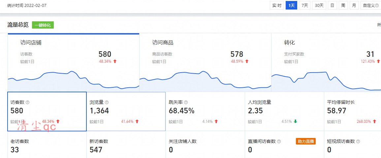The height and width of the screenshot is (158, 381).
Task: Select the 人均浏览量 2.35 metric tile
Action: pyautogui.click(x=285, y=112)
